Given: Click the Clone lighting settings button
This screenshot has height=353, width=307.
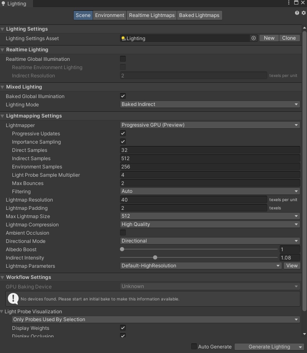Looking at the screenshot, I should (x=289, y=38).
